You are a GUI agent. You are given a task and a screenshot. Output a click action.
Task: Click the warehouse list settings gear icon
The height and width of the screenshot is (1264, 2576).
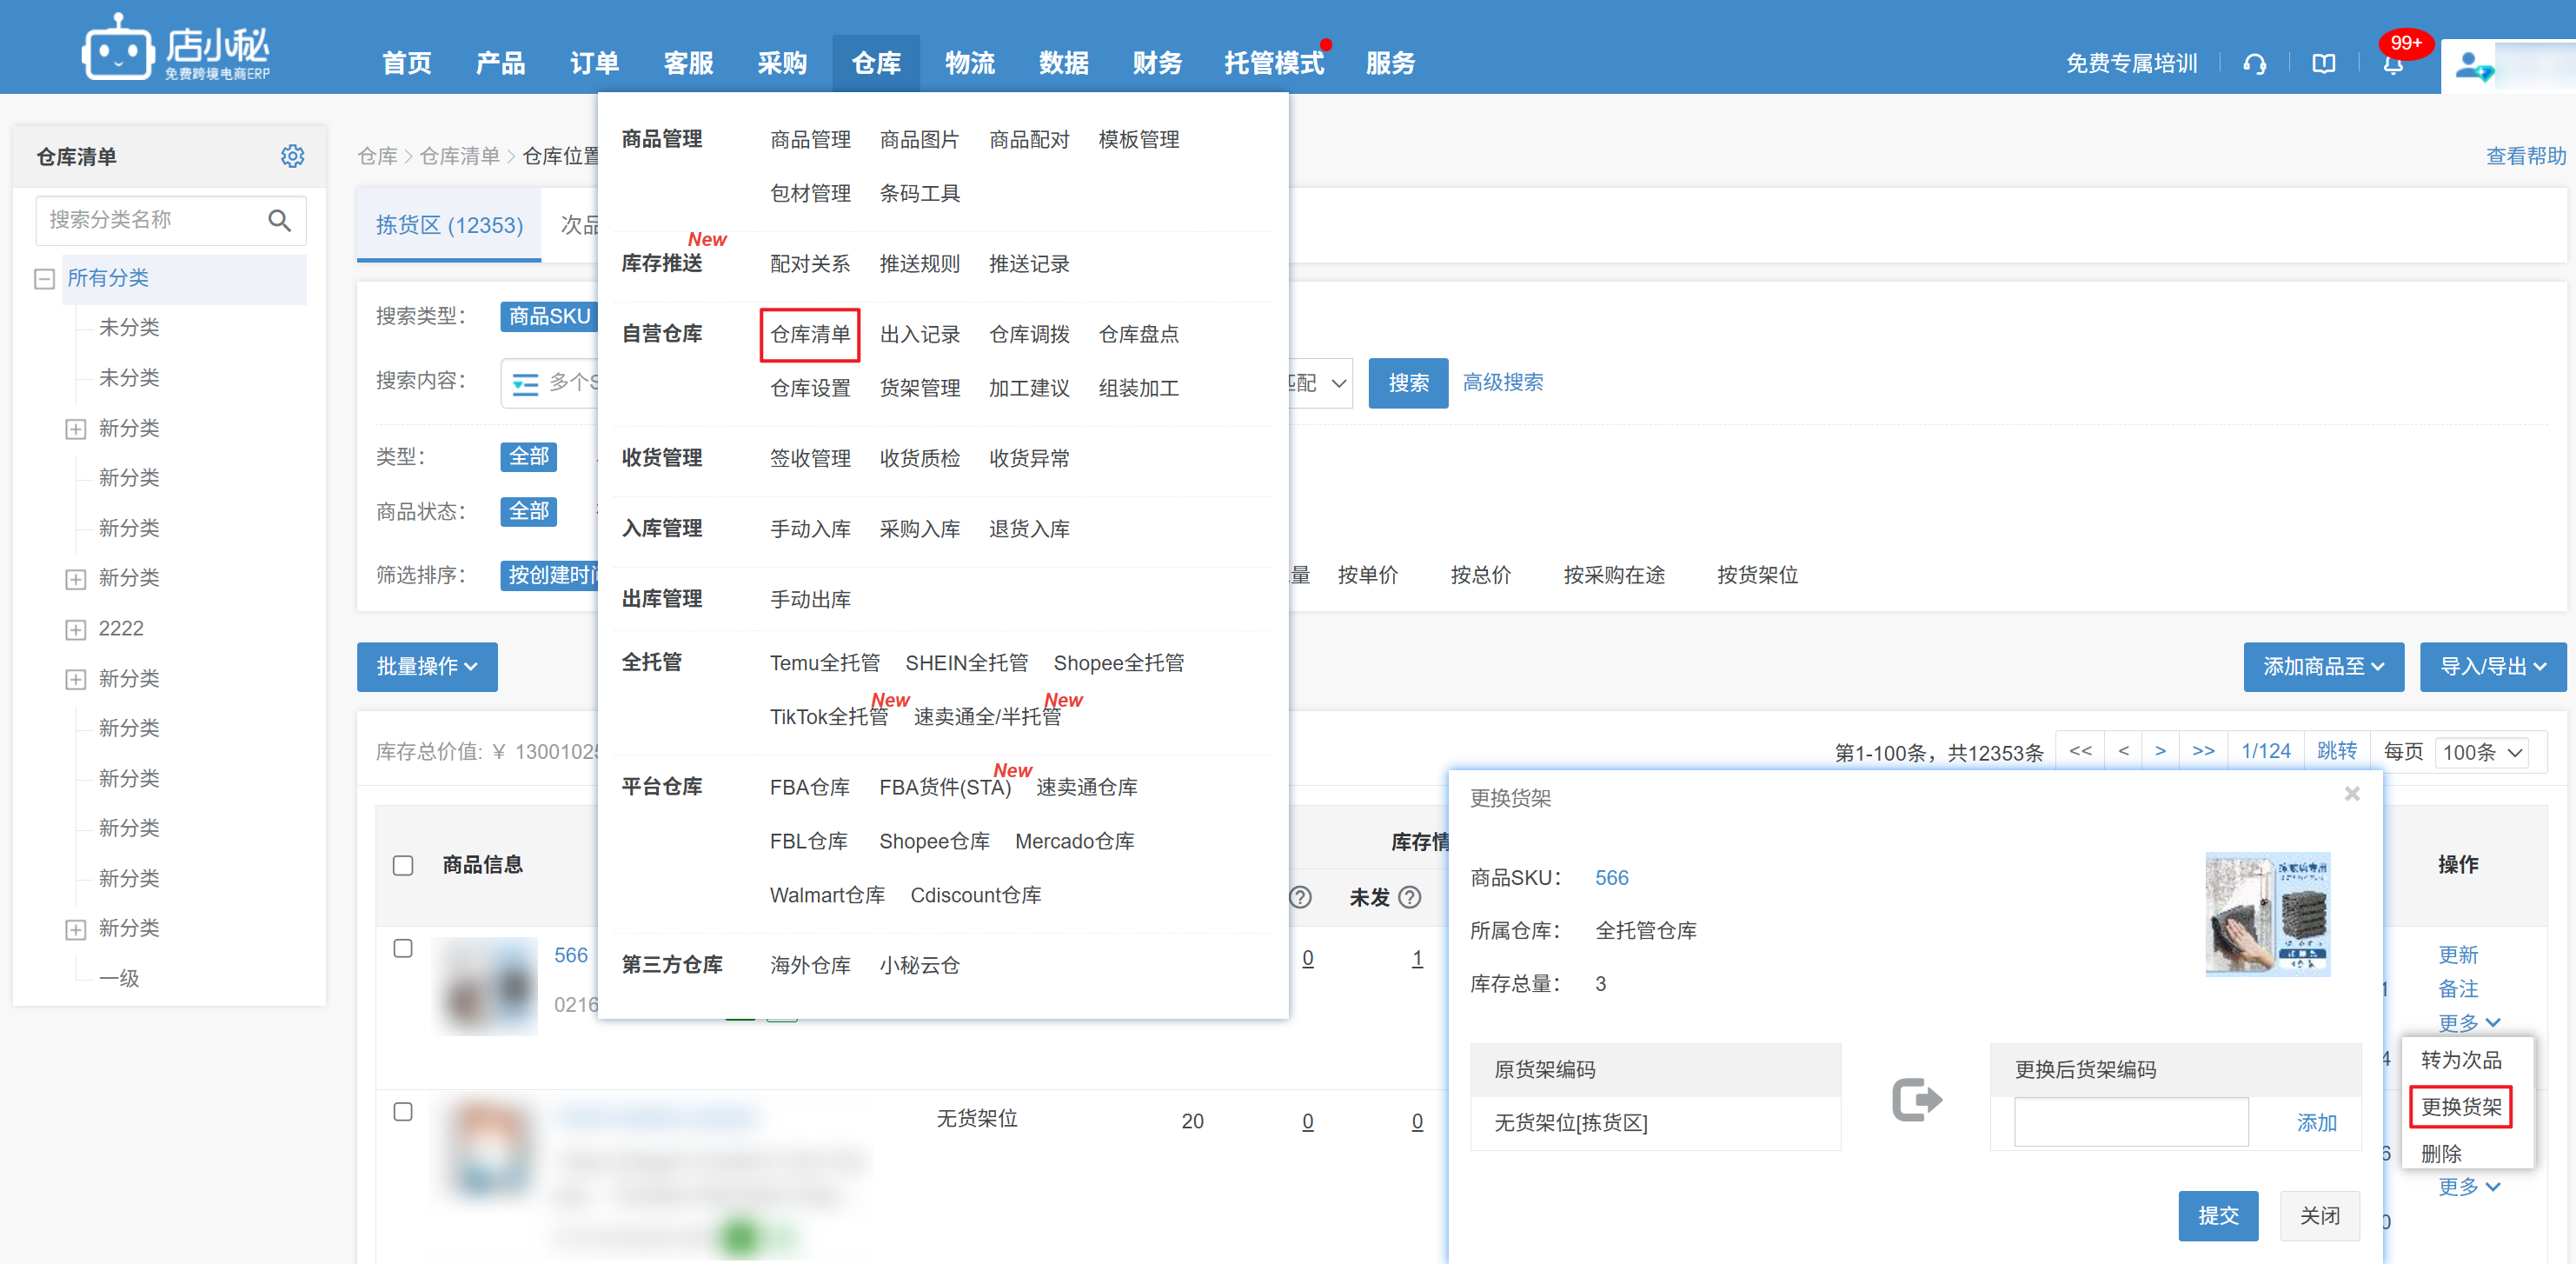292,156
